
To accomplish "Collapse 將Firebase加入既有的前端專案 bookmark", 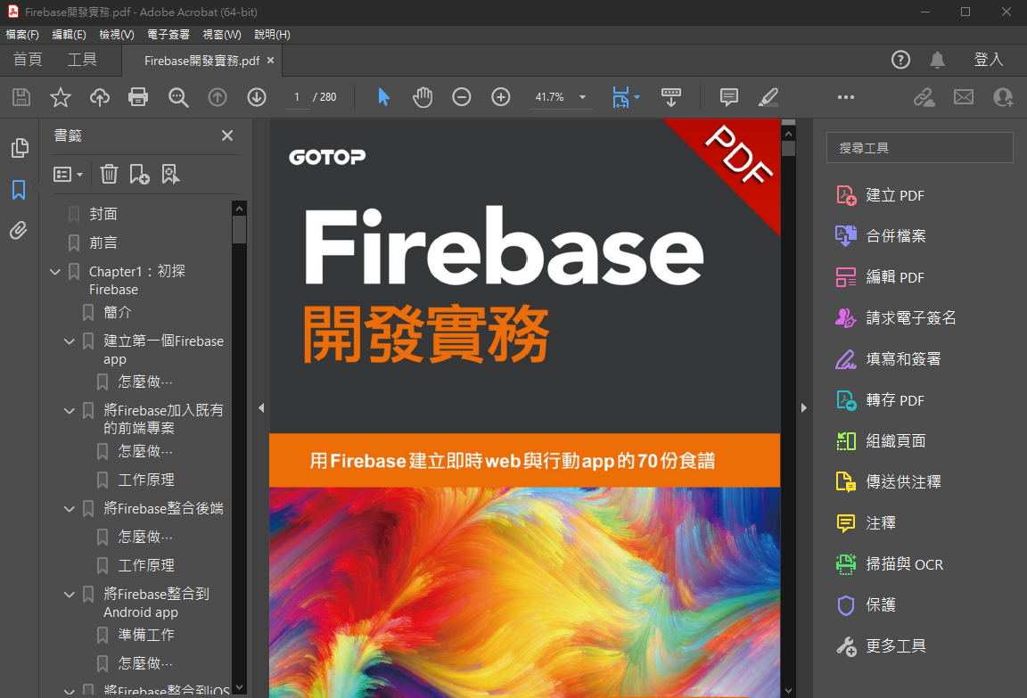I will (x=70, y=411).
